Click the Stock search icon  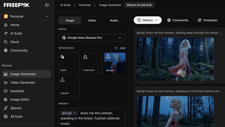(x=6, y=42)
